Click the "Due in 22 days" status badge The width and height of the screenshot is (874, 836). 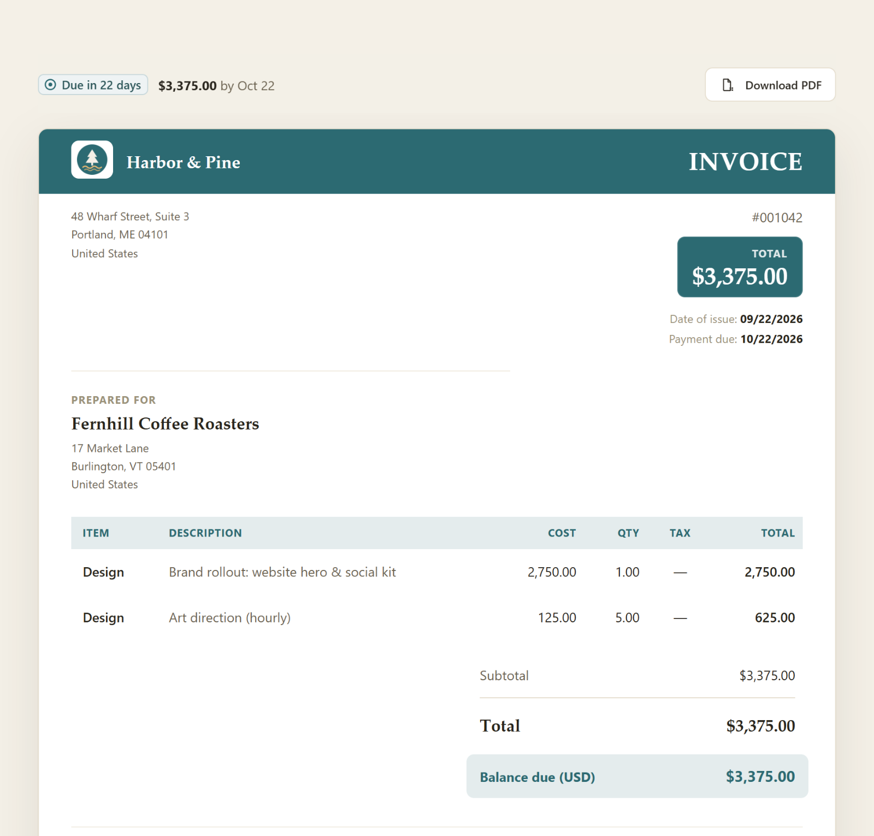93,85
